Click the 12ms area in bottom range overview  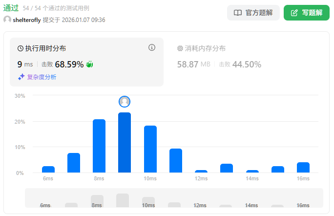pyautogui.click(x=200, y=205)
